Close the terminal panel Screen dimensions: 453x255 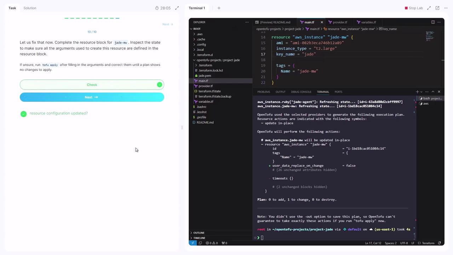[x=439, y=92]
